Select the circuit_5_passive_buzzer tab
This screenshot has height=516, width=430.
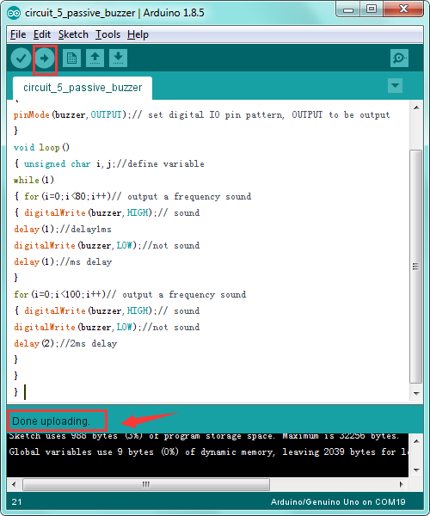click(83, 88)
